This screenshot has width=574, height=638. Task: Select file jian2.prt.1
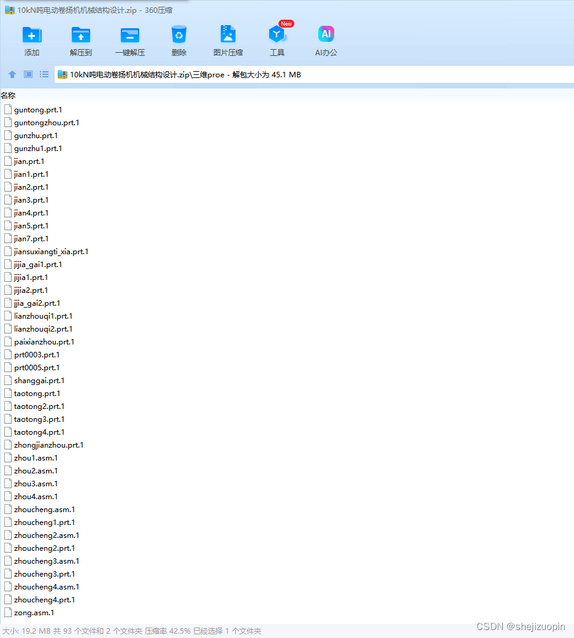coord(26,187)
